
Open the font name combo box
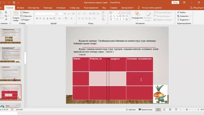point(45,13)
